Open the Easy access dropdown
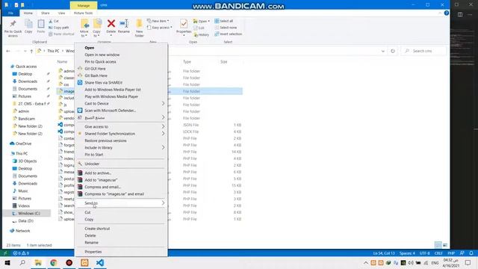This screenshot has width=478, height=269. (x=159, y=28)
